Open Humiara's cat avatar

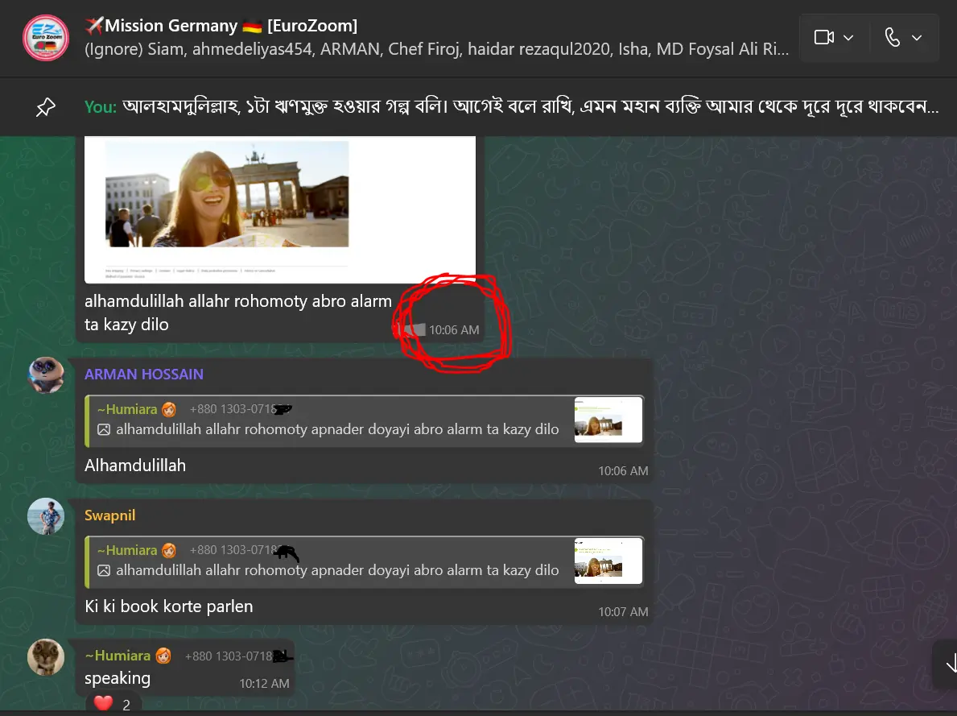(x=46, y=657)
